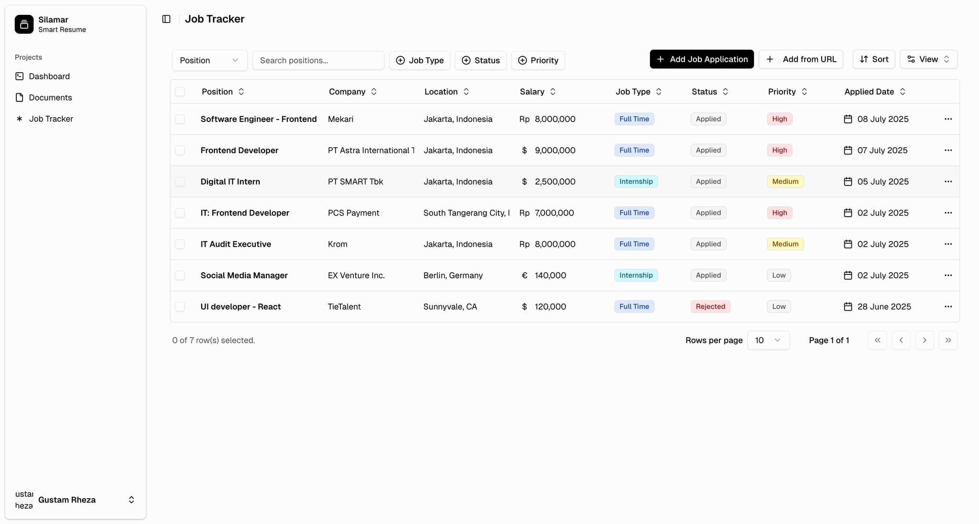This screenshot has height=524, width=979.
Task: Sort by Salary column arrows
Action: 553,92
